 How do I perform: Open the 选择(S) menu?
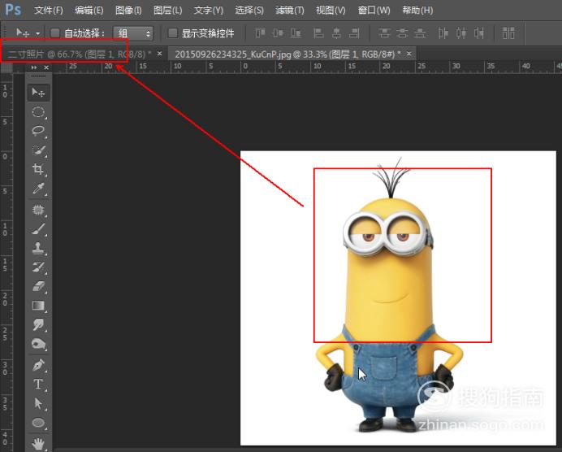click(249, 10)
